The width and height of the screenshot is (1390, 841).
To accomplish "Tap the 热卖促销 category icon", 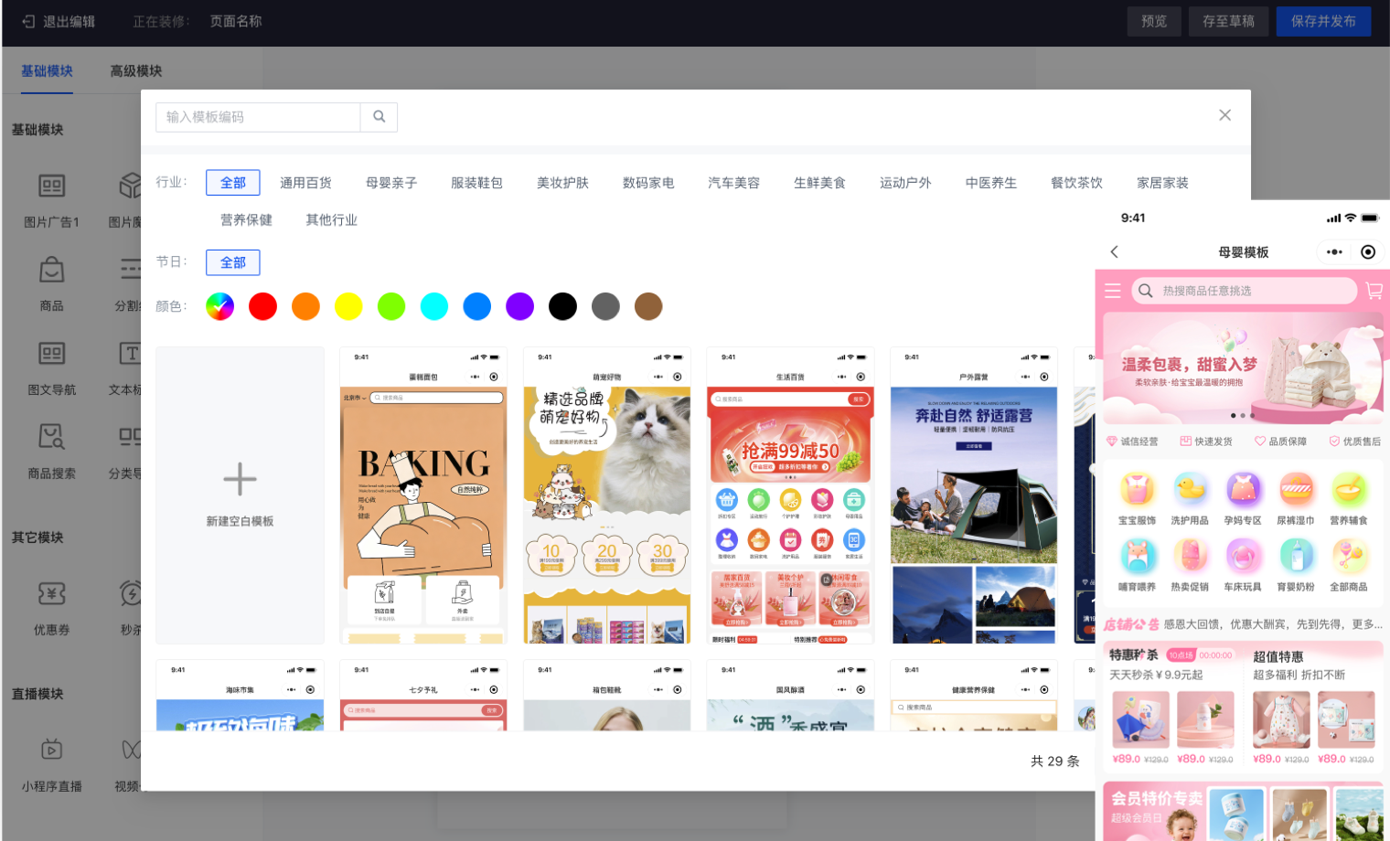I will [1190, 556].
